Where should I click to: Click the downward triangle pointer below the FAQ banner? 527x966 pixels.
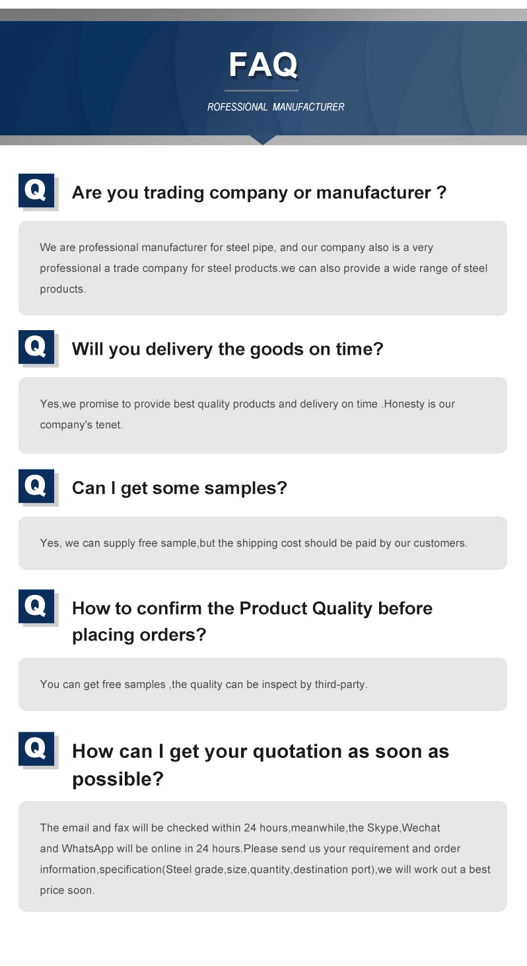[x=263, y=140]
